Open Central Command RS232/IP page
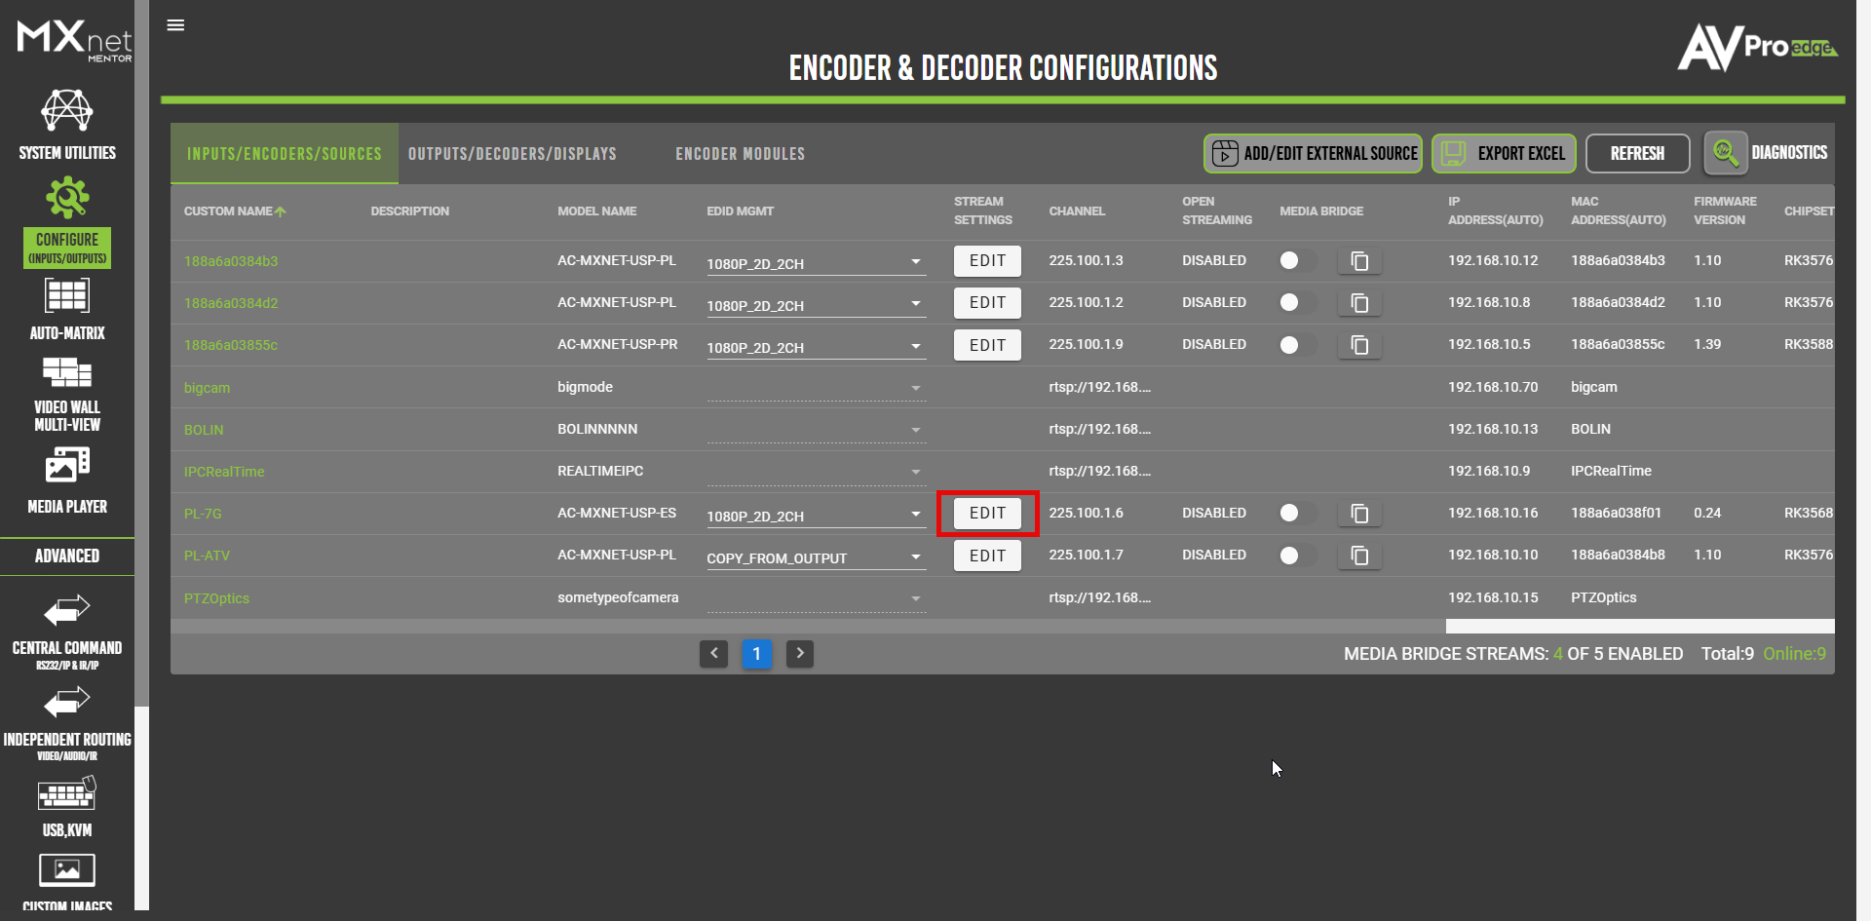Screen dimensions: 1871x921 pos(67,630)
